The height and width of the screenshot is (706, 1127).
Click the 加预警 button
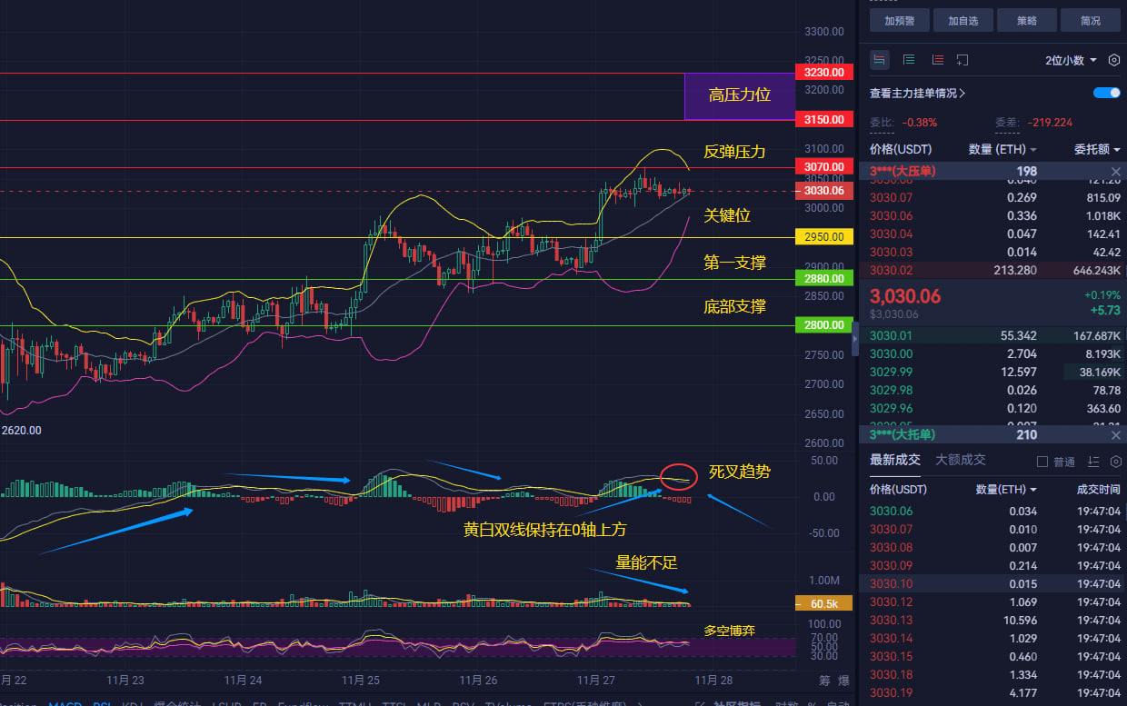tap(900, 20)
